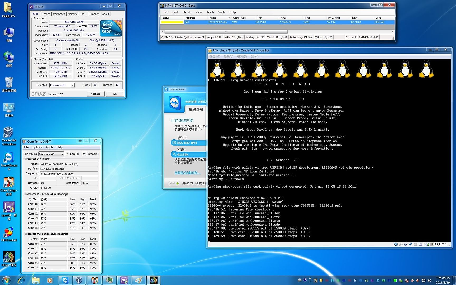Switch to the SPD tab in CPU-Z
This screenshot has width=456, height=285.
click(83, 14)
